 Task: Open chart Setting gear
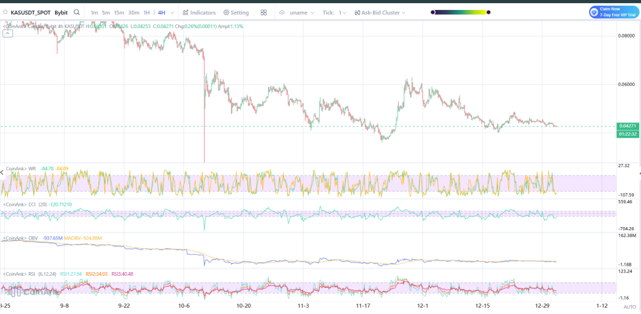(x=236, y=13)
